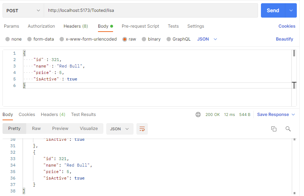Send the POST request
Image resolution: width=304 pixels, height=196 pixels.
[273, 10]
